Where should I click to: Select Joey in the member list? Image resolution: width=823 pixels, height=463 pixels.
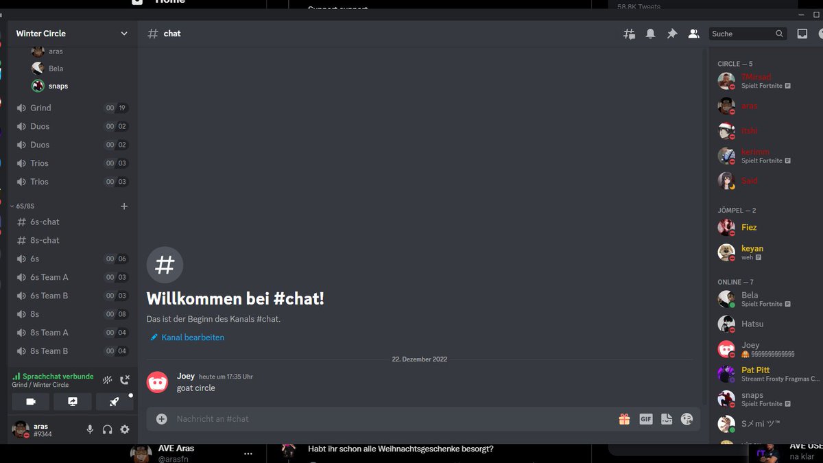coord(767,349)
